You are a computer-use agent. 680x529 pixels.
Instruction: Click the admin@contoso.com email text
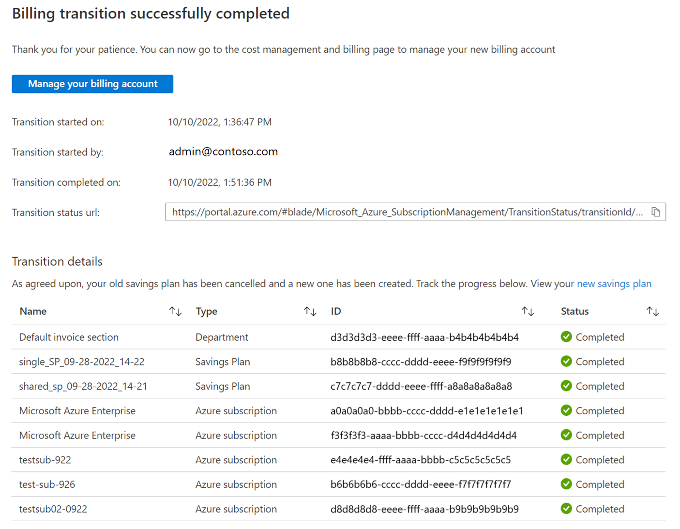tap(223, 151)
